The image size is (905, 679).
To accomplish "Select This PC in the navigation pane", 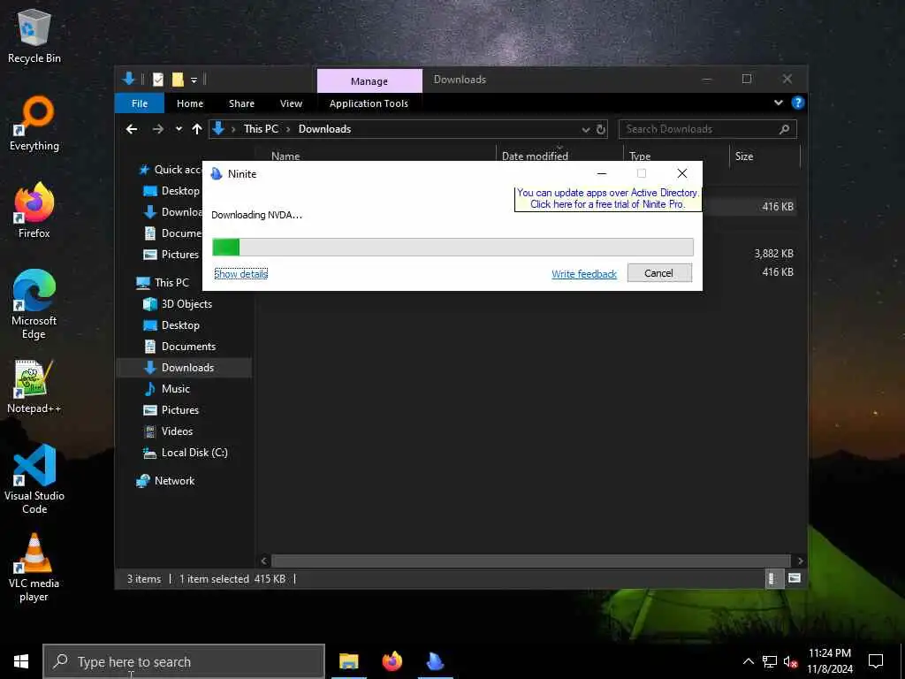I will coord(171,282).
